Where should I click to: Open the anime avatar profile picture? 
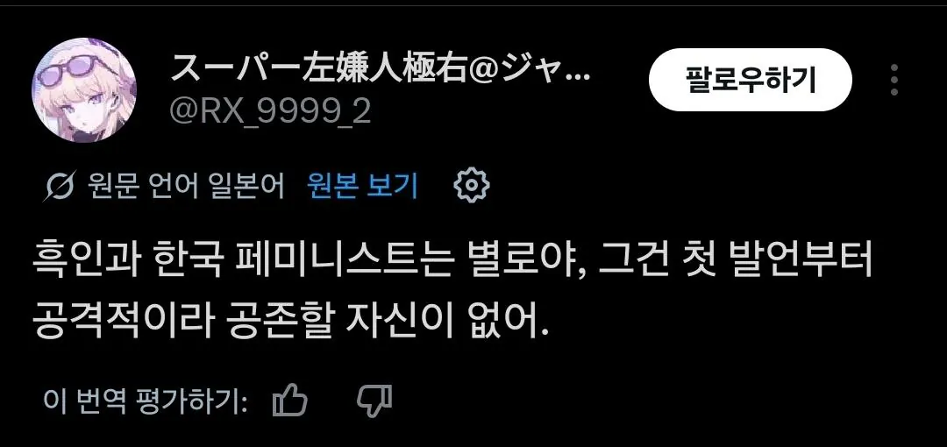[x=84, y=90]
